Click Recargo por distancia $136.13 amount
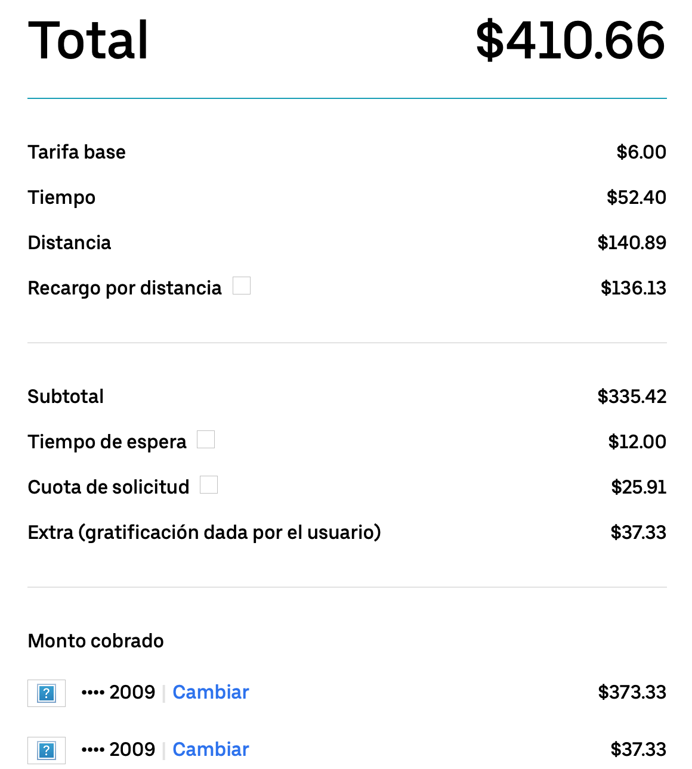Screen dimensions: 692x769 634,288
